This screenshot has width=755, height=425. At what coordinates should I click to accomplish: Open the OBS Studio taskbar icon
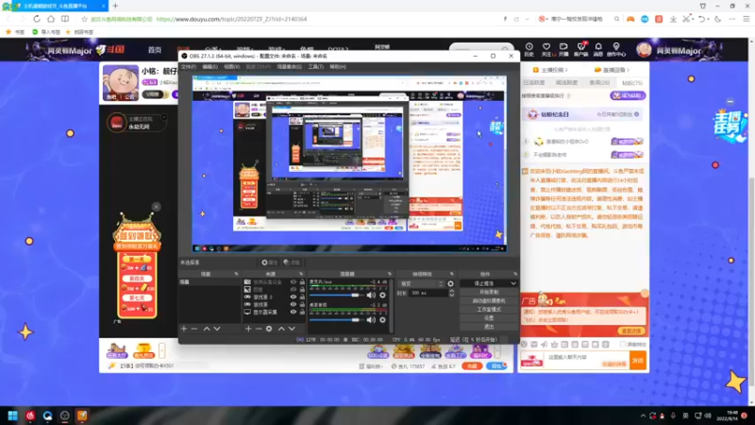65,416
